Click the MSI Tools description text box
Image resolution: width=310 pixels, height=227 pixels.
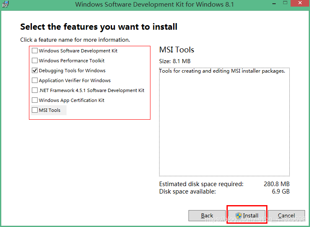click(224, 122)
